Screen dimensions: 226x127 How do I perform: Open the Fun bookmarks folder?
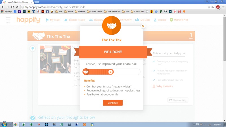click(x=125, y=12)
